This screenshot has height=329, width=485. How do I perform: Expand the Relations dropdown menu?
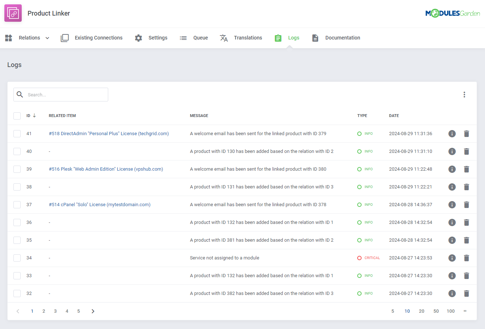[27, 38]
